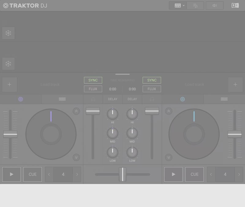Click the crossfader slider handle
245x207 pixels.
click(123, 174)
